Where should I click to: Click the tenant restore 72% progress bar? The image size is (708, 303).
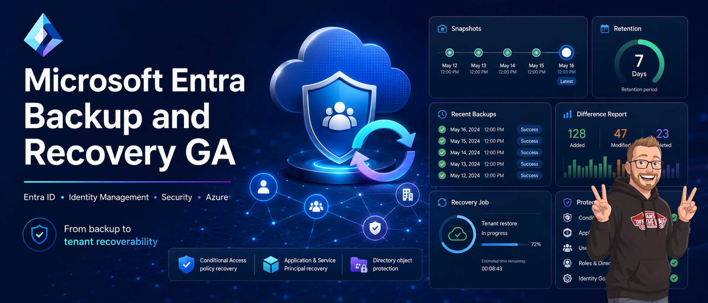[505, 244]
